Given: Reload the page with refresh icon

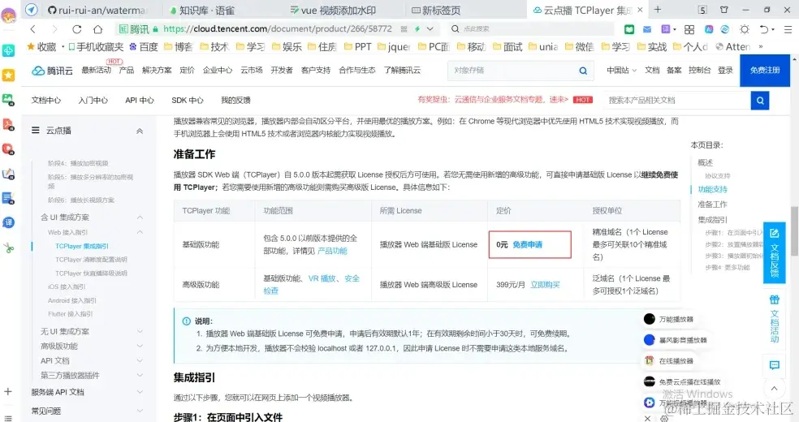Looking at the screenshot, I should [x=76, y=29].
